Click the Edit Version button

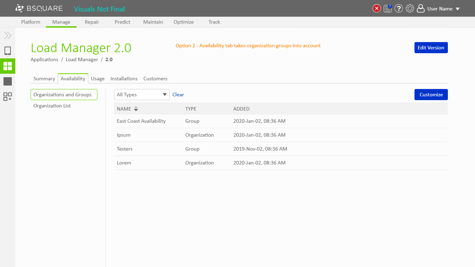coord(431,48)
